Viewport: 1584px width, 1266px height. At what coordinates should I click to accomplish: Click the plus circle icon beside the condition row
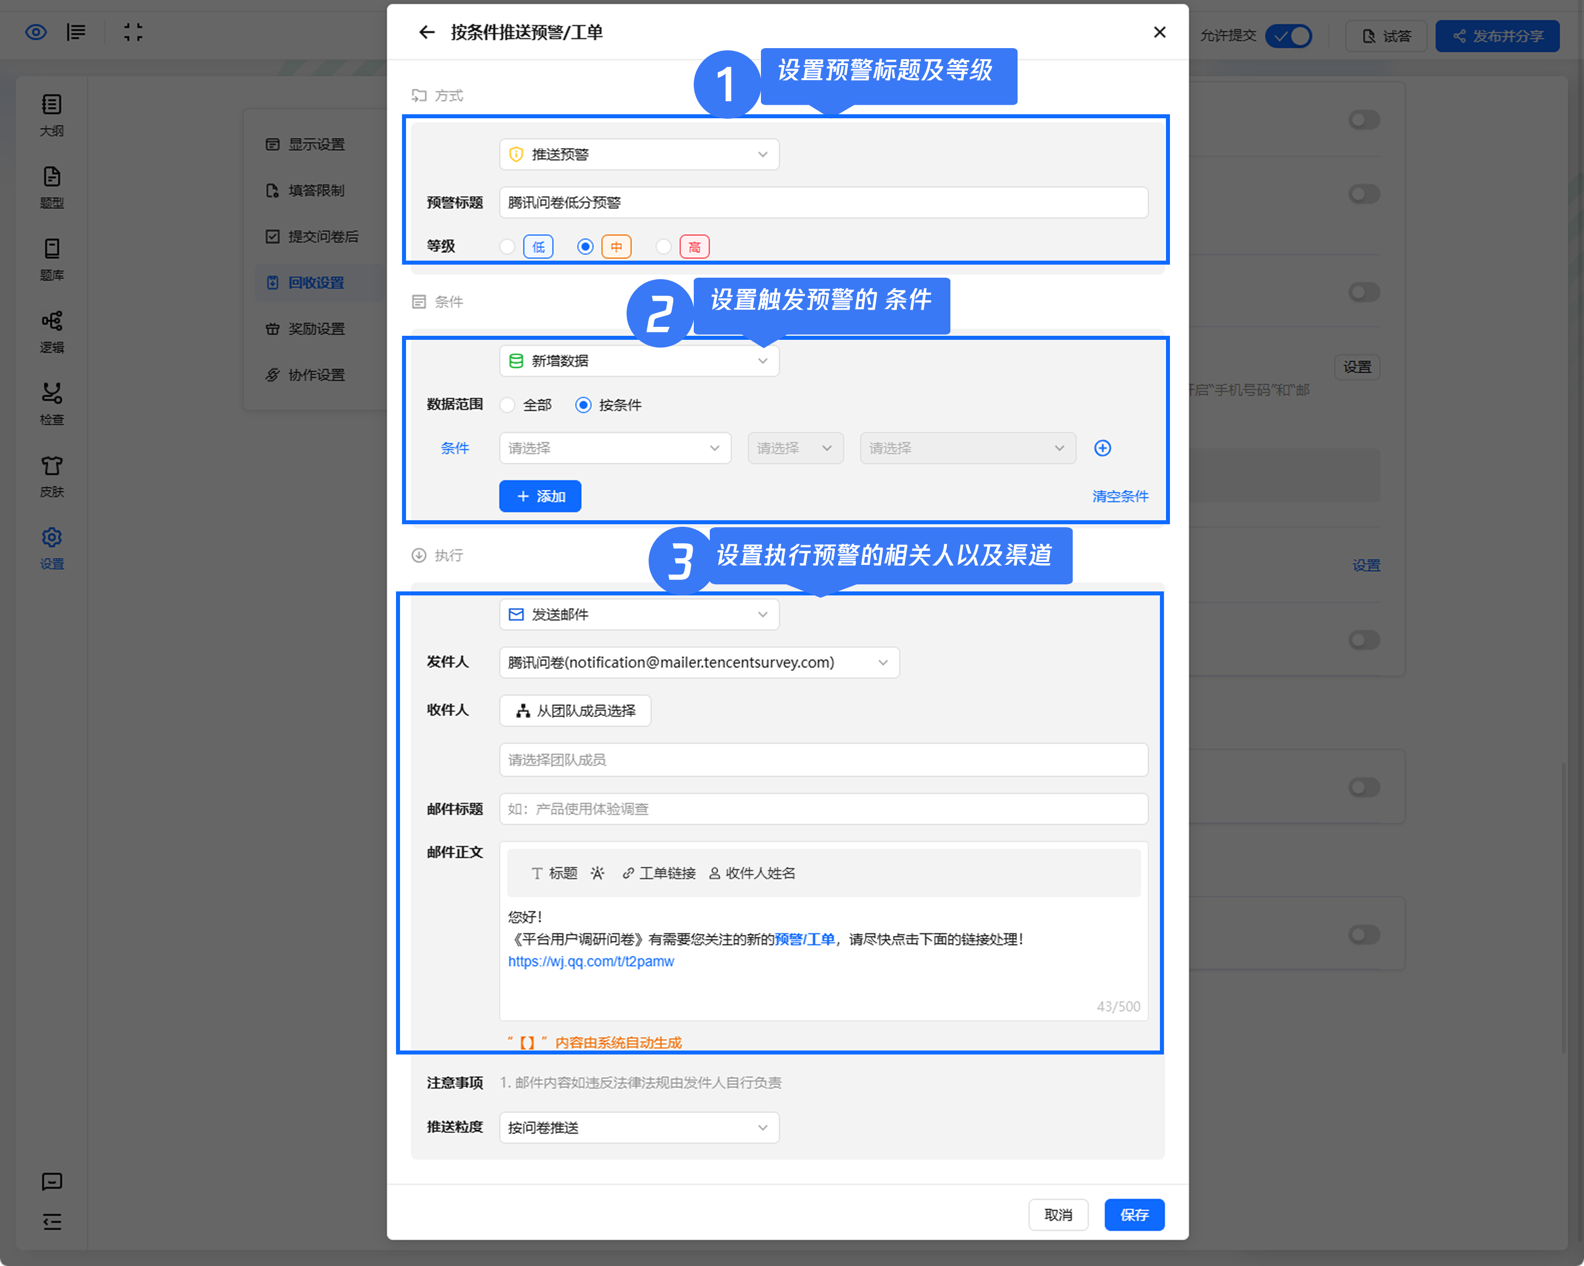(1102, 448)
